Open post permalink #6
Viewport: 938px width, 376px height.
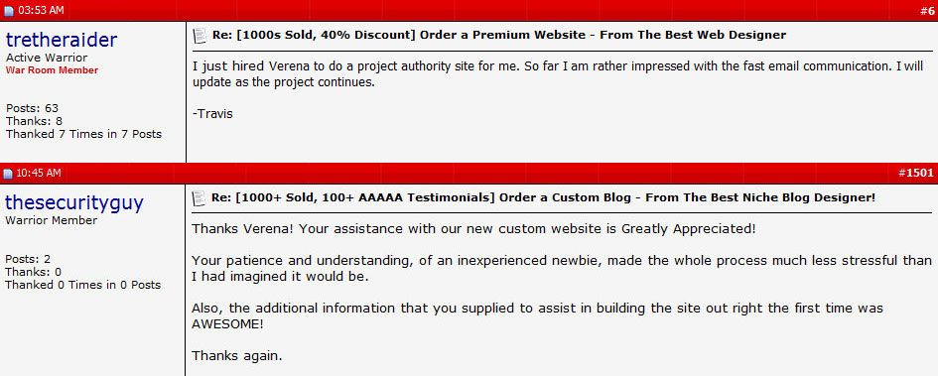click(x=927, y=11)
